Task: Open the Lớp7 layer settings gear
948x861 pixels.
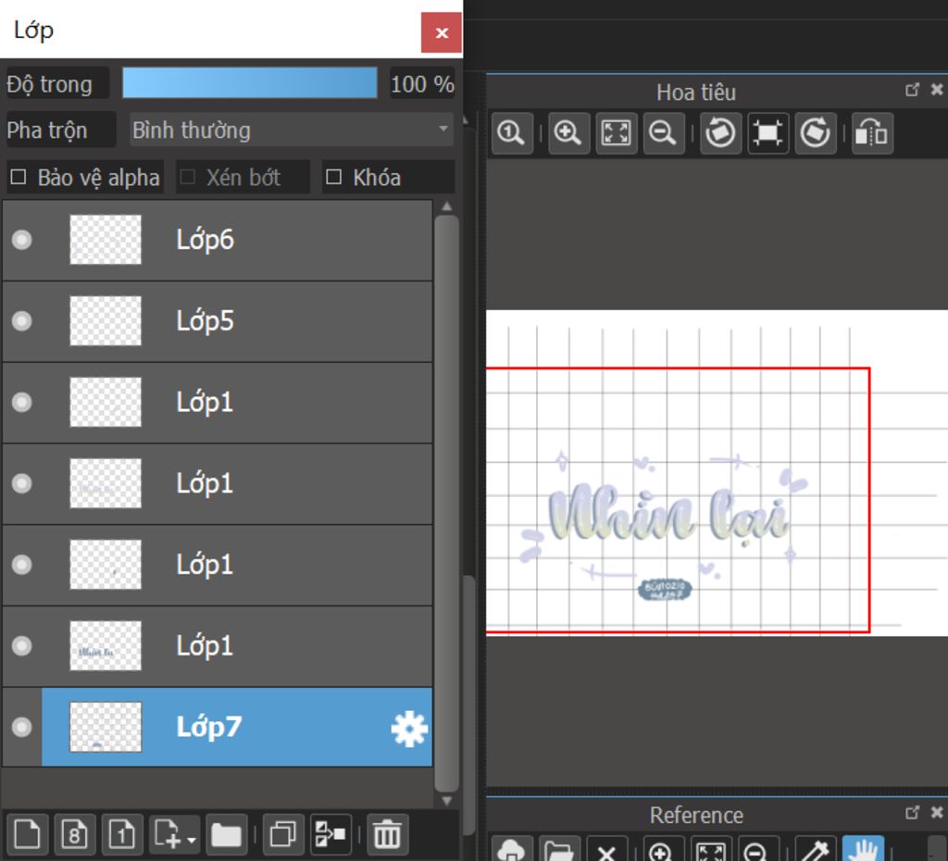Action: 409,729
